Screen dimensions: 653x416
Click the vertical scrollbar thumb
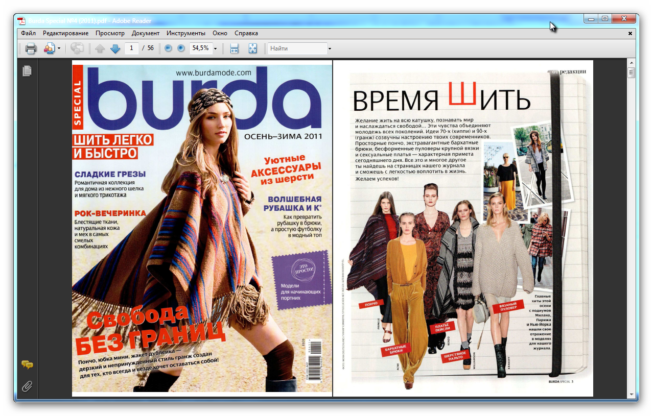point(632,72)
